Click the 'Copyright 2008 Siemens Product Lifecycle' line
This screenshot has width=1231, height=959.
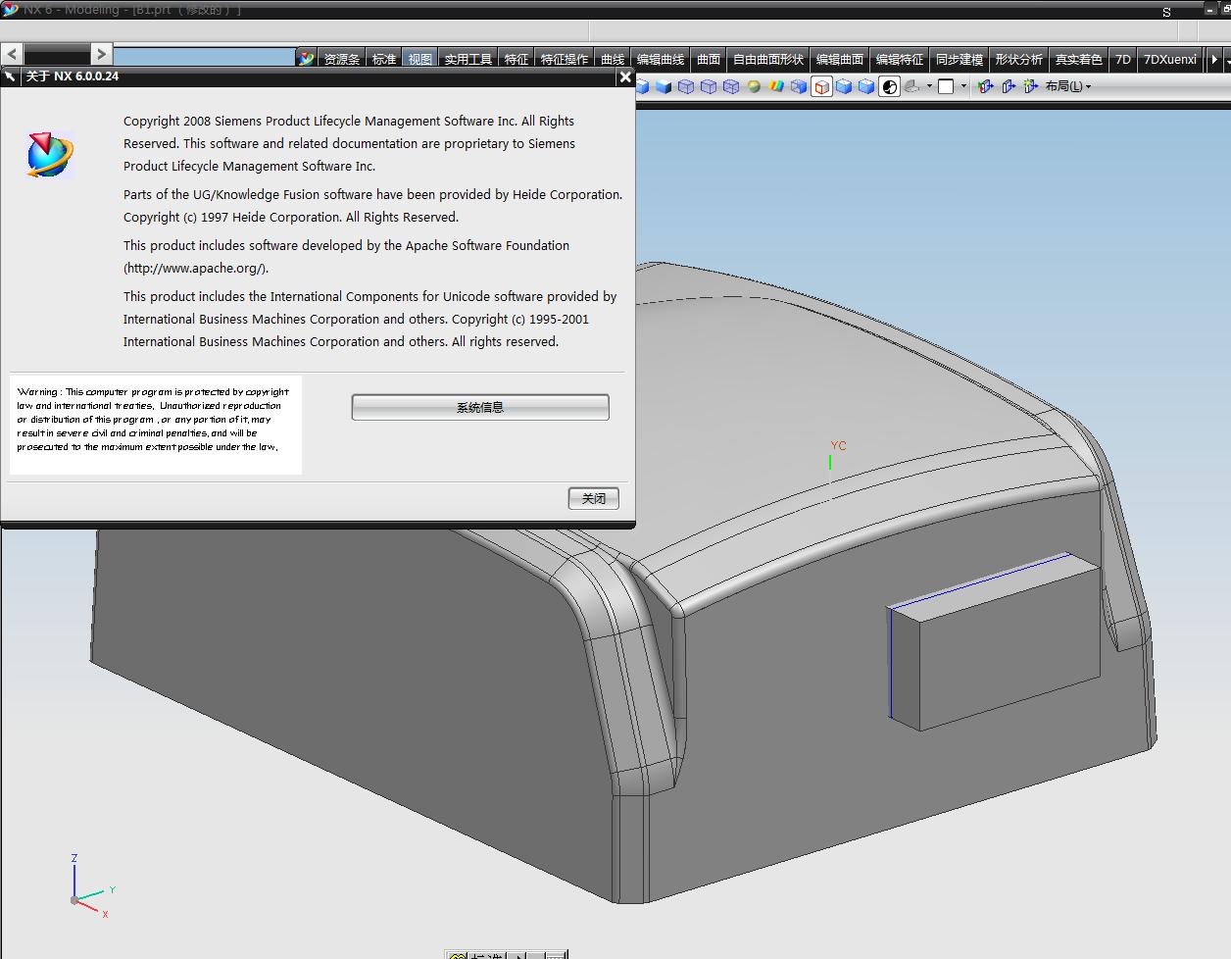349,122
